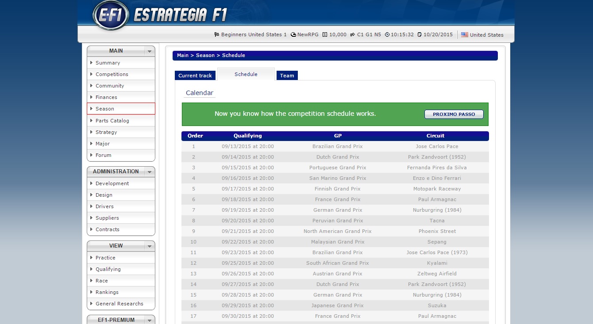The height and width of the screenshot is (324, 593).
Task: Click the checkered flag league icon
Action: (x=217, y=34)
